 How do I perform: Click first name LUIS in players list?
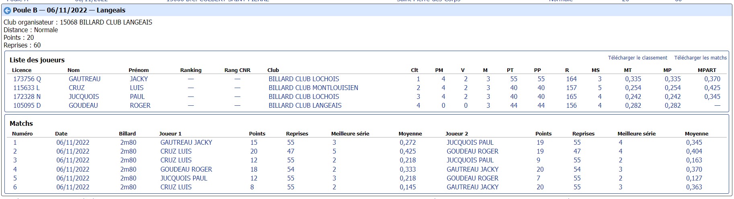[137, 88]
